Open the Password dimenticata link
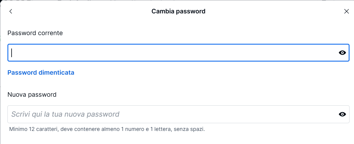354x144 pixels. [x=41, y=72]
